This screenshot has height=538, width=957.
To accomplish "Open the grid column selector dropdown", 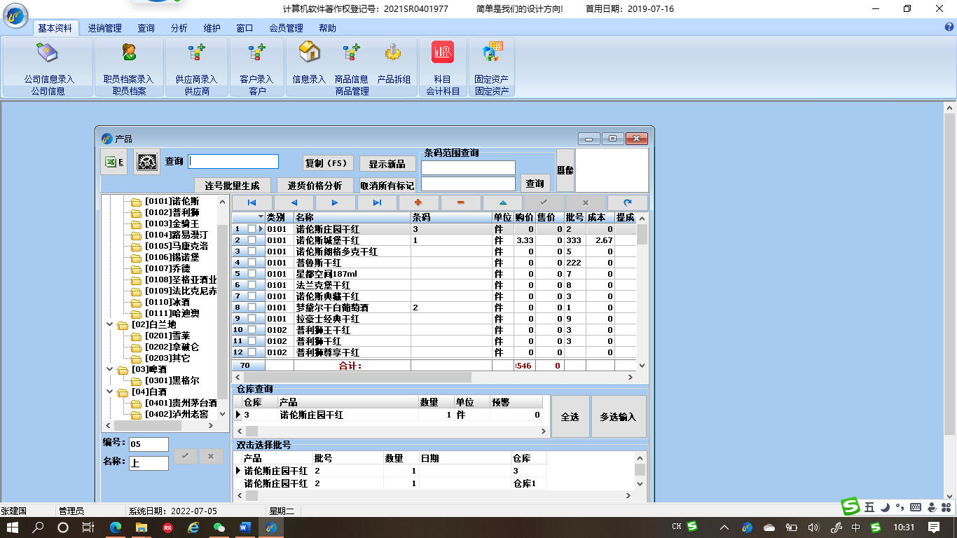I will tap(261, 217).
